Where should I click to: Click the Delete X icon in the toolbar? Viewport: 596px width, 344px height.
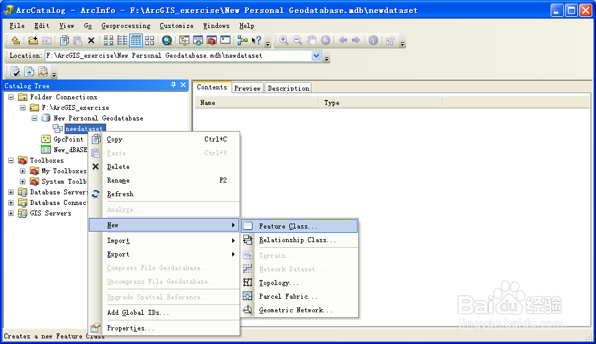coord(91,40)
